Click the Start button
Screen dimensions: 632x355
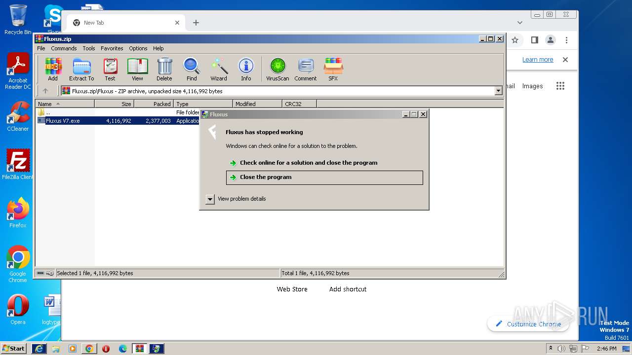pos(13,349)
